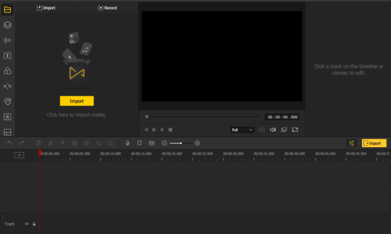Select the Import tab at the top
Image resolution: width=391 pixels, height=234 pixels.
(x=46, y=8)
